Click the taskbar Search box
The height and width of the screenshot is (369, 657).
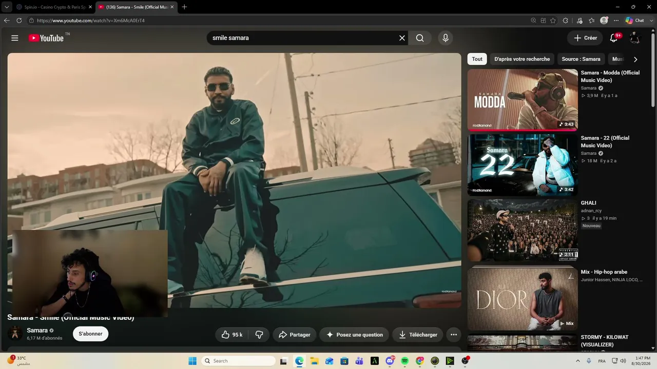click(238, 361)
